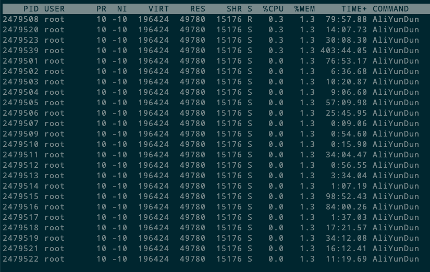Click the time value 14:07.73
Viewport: 430px width, 272px height.
click(x=346, y=30)
